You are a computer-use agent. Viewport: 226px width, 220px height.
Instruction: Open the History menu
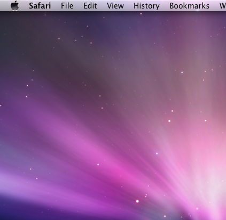click(146, 6)
